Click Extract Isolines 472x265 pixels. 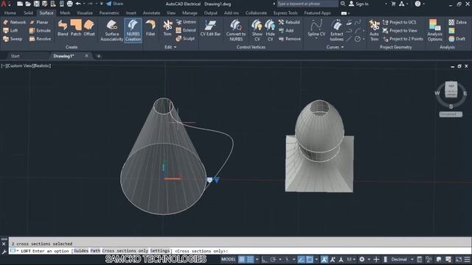tap(336, 30)
